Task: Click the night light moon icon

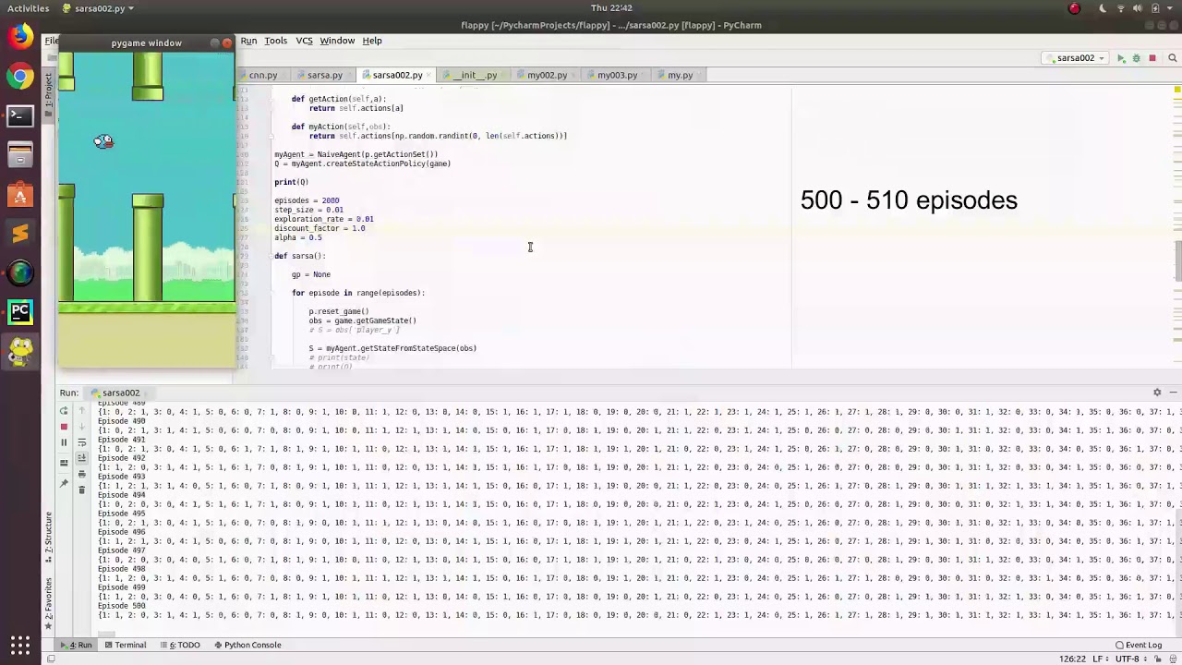Action: coord(1103,8)
